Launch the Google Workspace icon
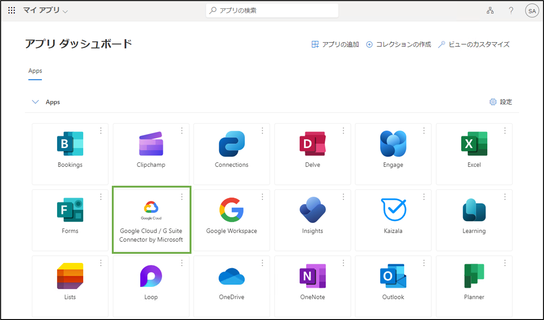This screenshot has width=544, height=320. tap(232, 210)
